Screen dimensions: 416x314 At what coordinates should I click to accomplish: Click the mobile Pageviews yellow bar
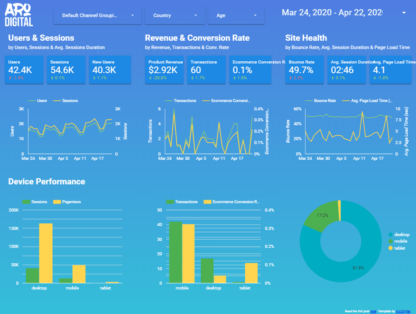pyautogui.click(x=79, y=274)
